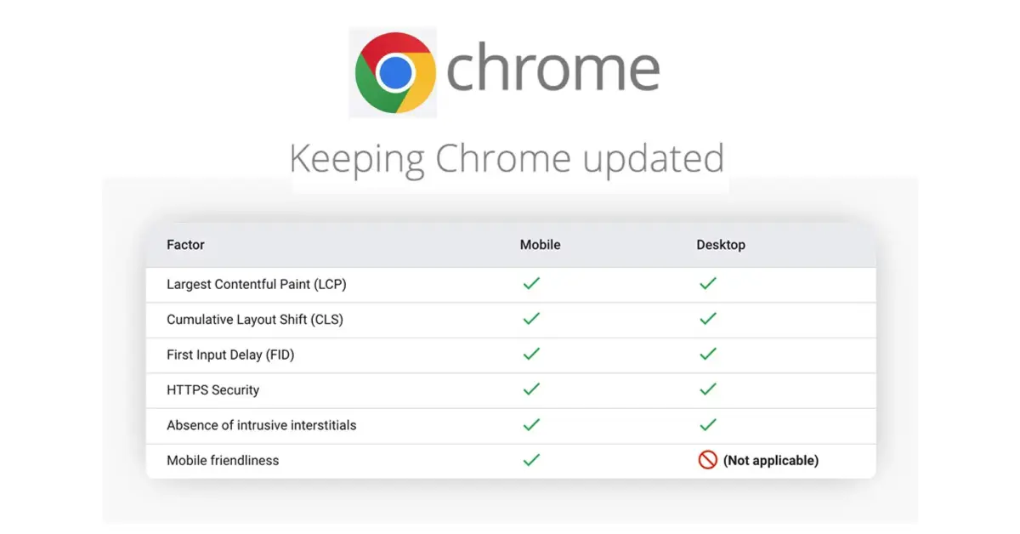Click the Mobile checkmark for Largest Contentful Paint
This screenshot has width=1020, height=534.
pos(531,284)
